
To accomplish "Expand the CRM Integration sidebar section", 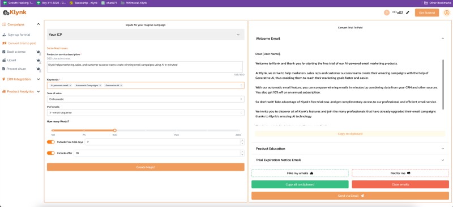I will coord(39,79).
